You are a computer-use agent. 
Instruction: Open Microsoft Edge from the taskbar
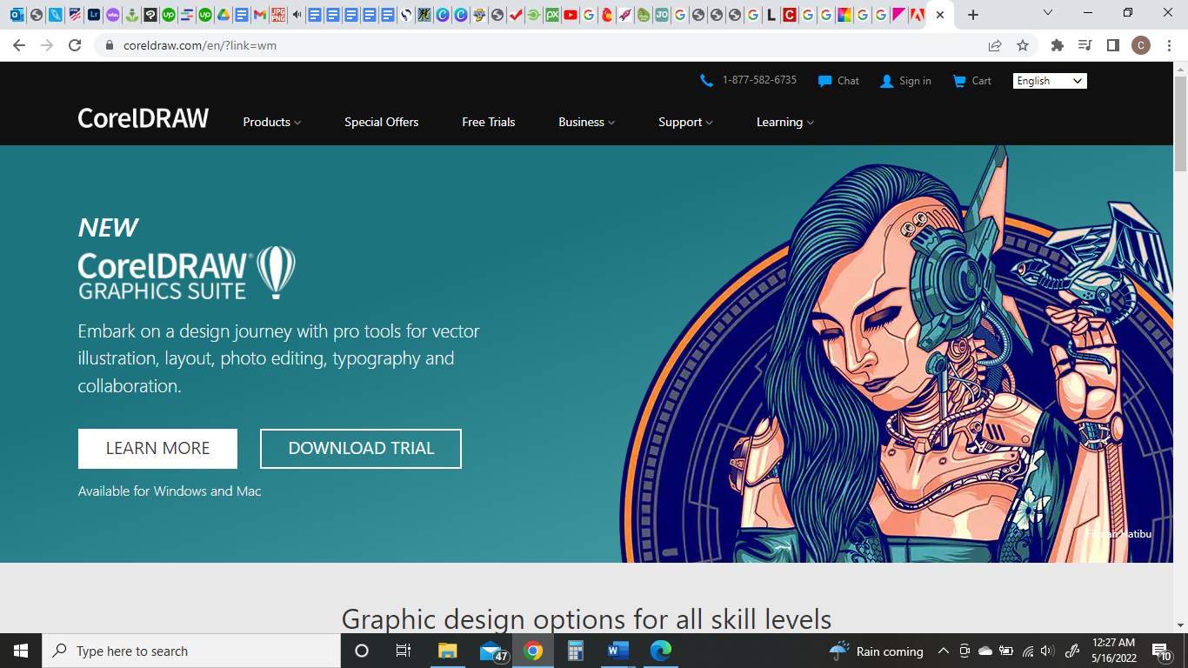(x=661, y=651)
